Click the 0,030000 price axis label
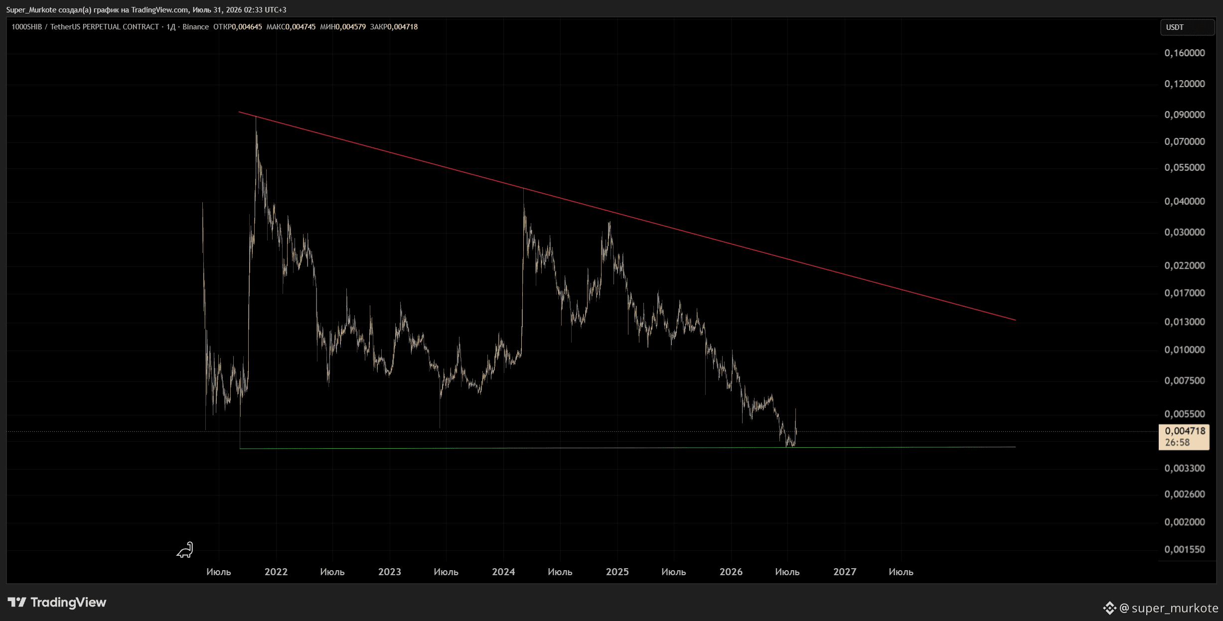The height and width of the screenshot is (621, 1223). click(1185, 233)
